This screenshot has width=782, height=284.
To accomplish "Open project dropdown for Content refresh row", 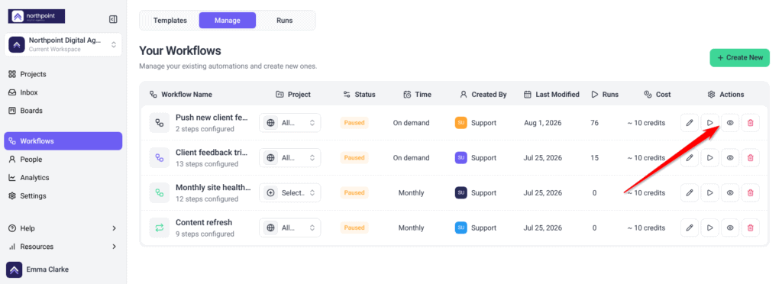I will pyautogui.click(x=289, y=228).
